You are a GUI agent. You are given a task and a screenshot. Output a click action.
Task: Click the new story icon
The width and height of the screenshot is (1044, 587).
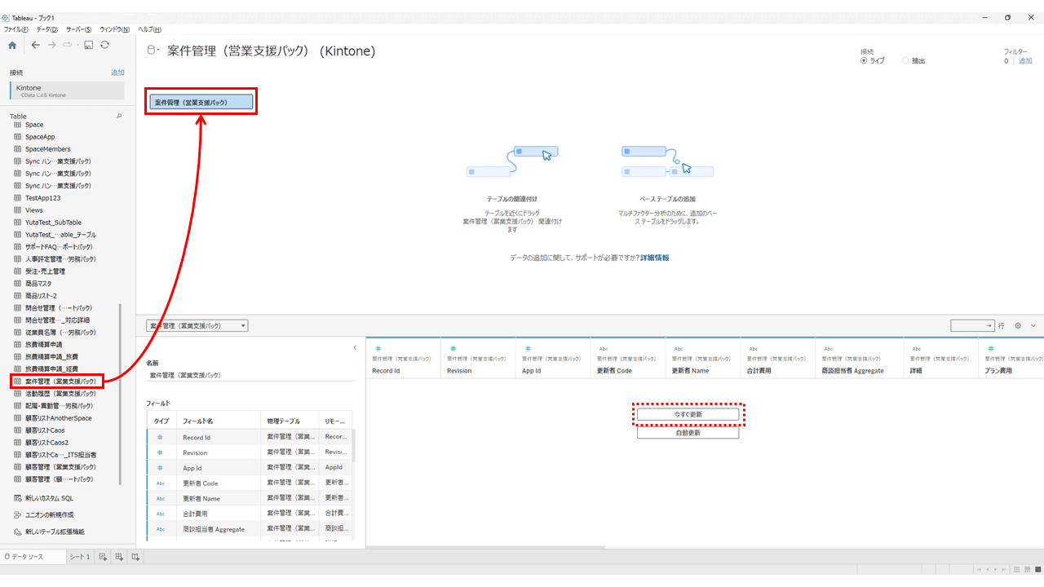(135, 557)
